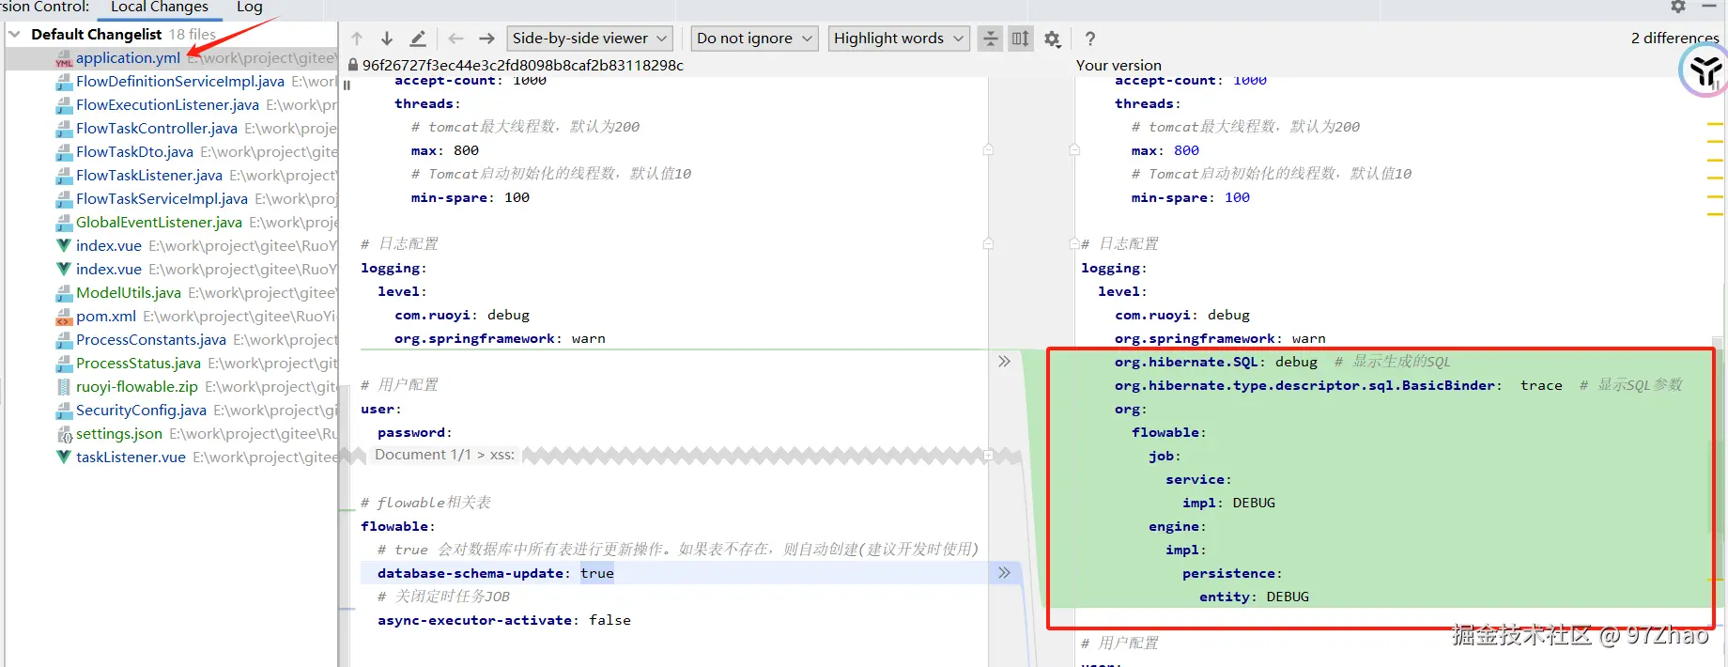Click GlobalEventListener.java class icon
This screenshot has width=1728, height=667.
(x=64, y=223)
